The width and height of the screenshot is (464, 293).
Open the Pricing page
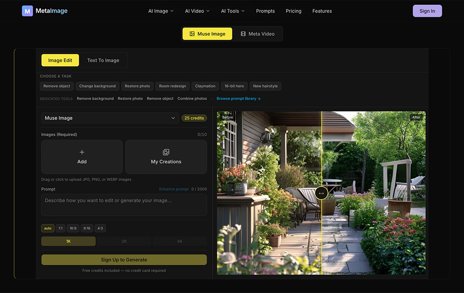293,11
